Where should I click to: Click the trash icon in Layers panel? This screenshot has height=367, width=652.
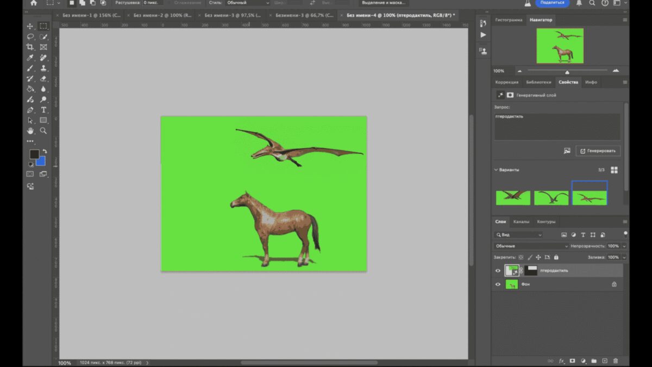point(616,360)
